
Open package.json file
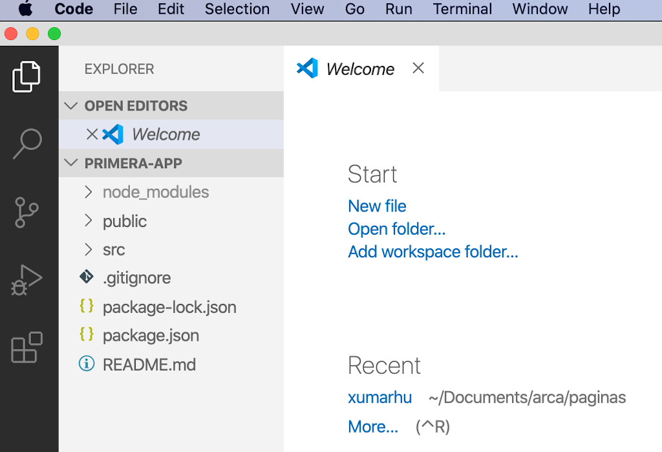pos(151,336)
